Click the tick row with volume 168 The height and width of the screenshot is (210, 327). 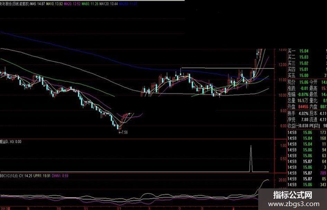[x=307, y=138]
